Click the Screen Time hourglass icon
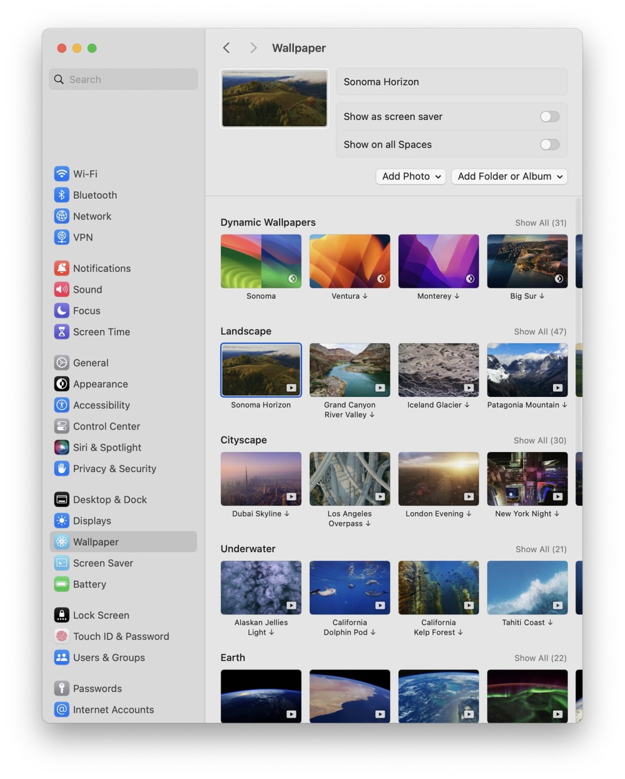This screenshot has width=625, height=779. 61,332
